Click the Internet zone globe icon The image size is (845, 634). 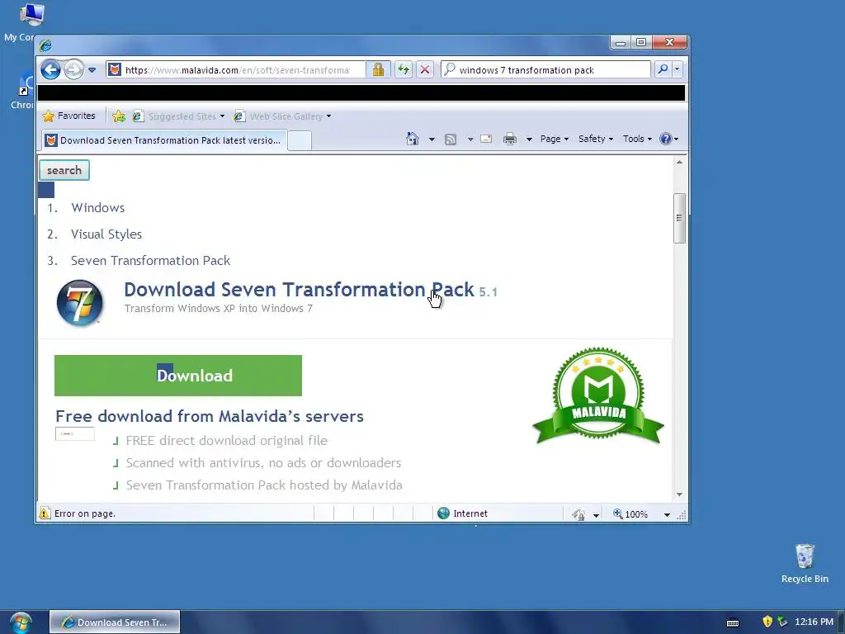pyautogui.click(x=443, y=513)
